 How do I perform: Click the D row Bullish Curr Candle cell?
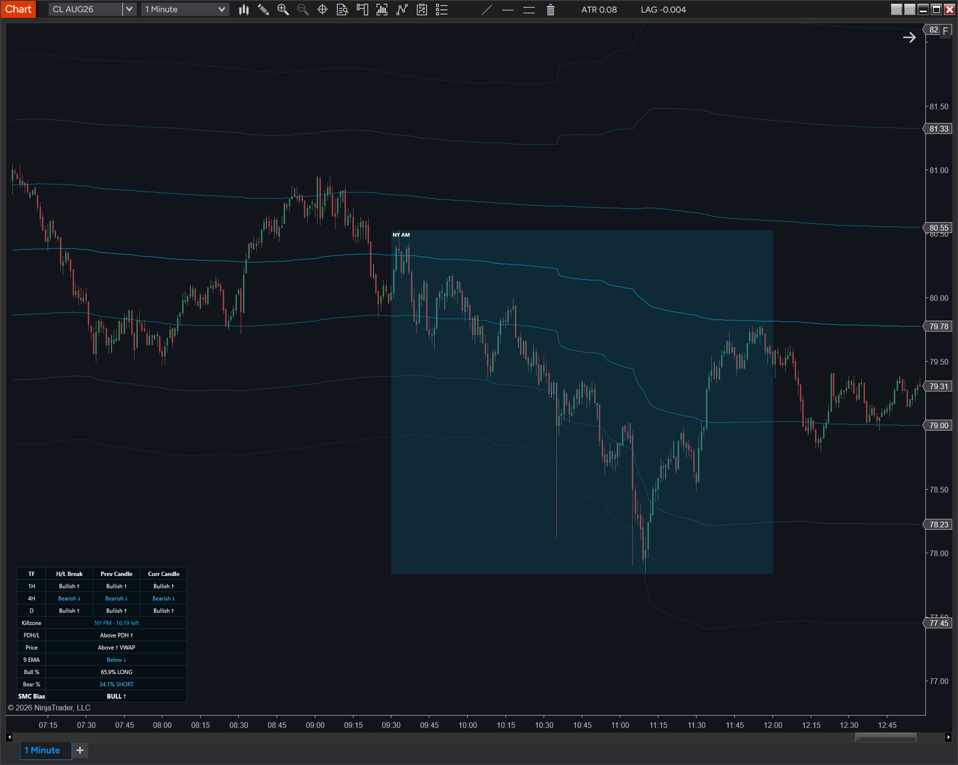(163, 611)
